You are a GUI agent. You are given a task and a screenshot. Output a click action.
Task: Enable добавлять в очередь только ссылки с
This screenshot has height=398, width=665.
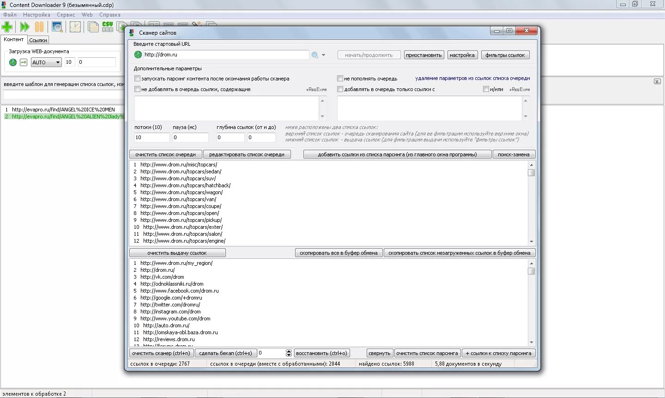coord(340,89)
